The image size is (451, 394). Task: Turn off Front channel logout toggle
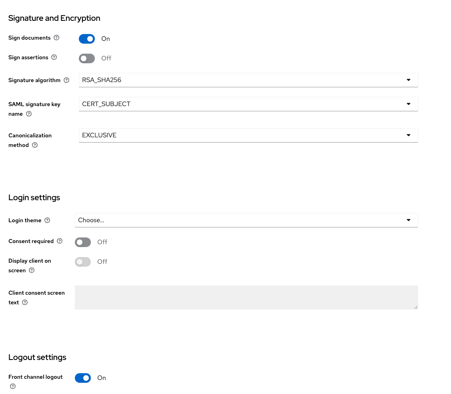click(83, 378)
